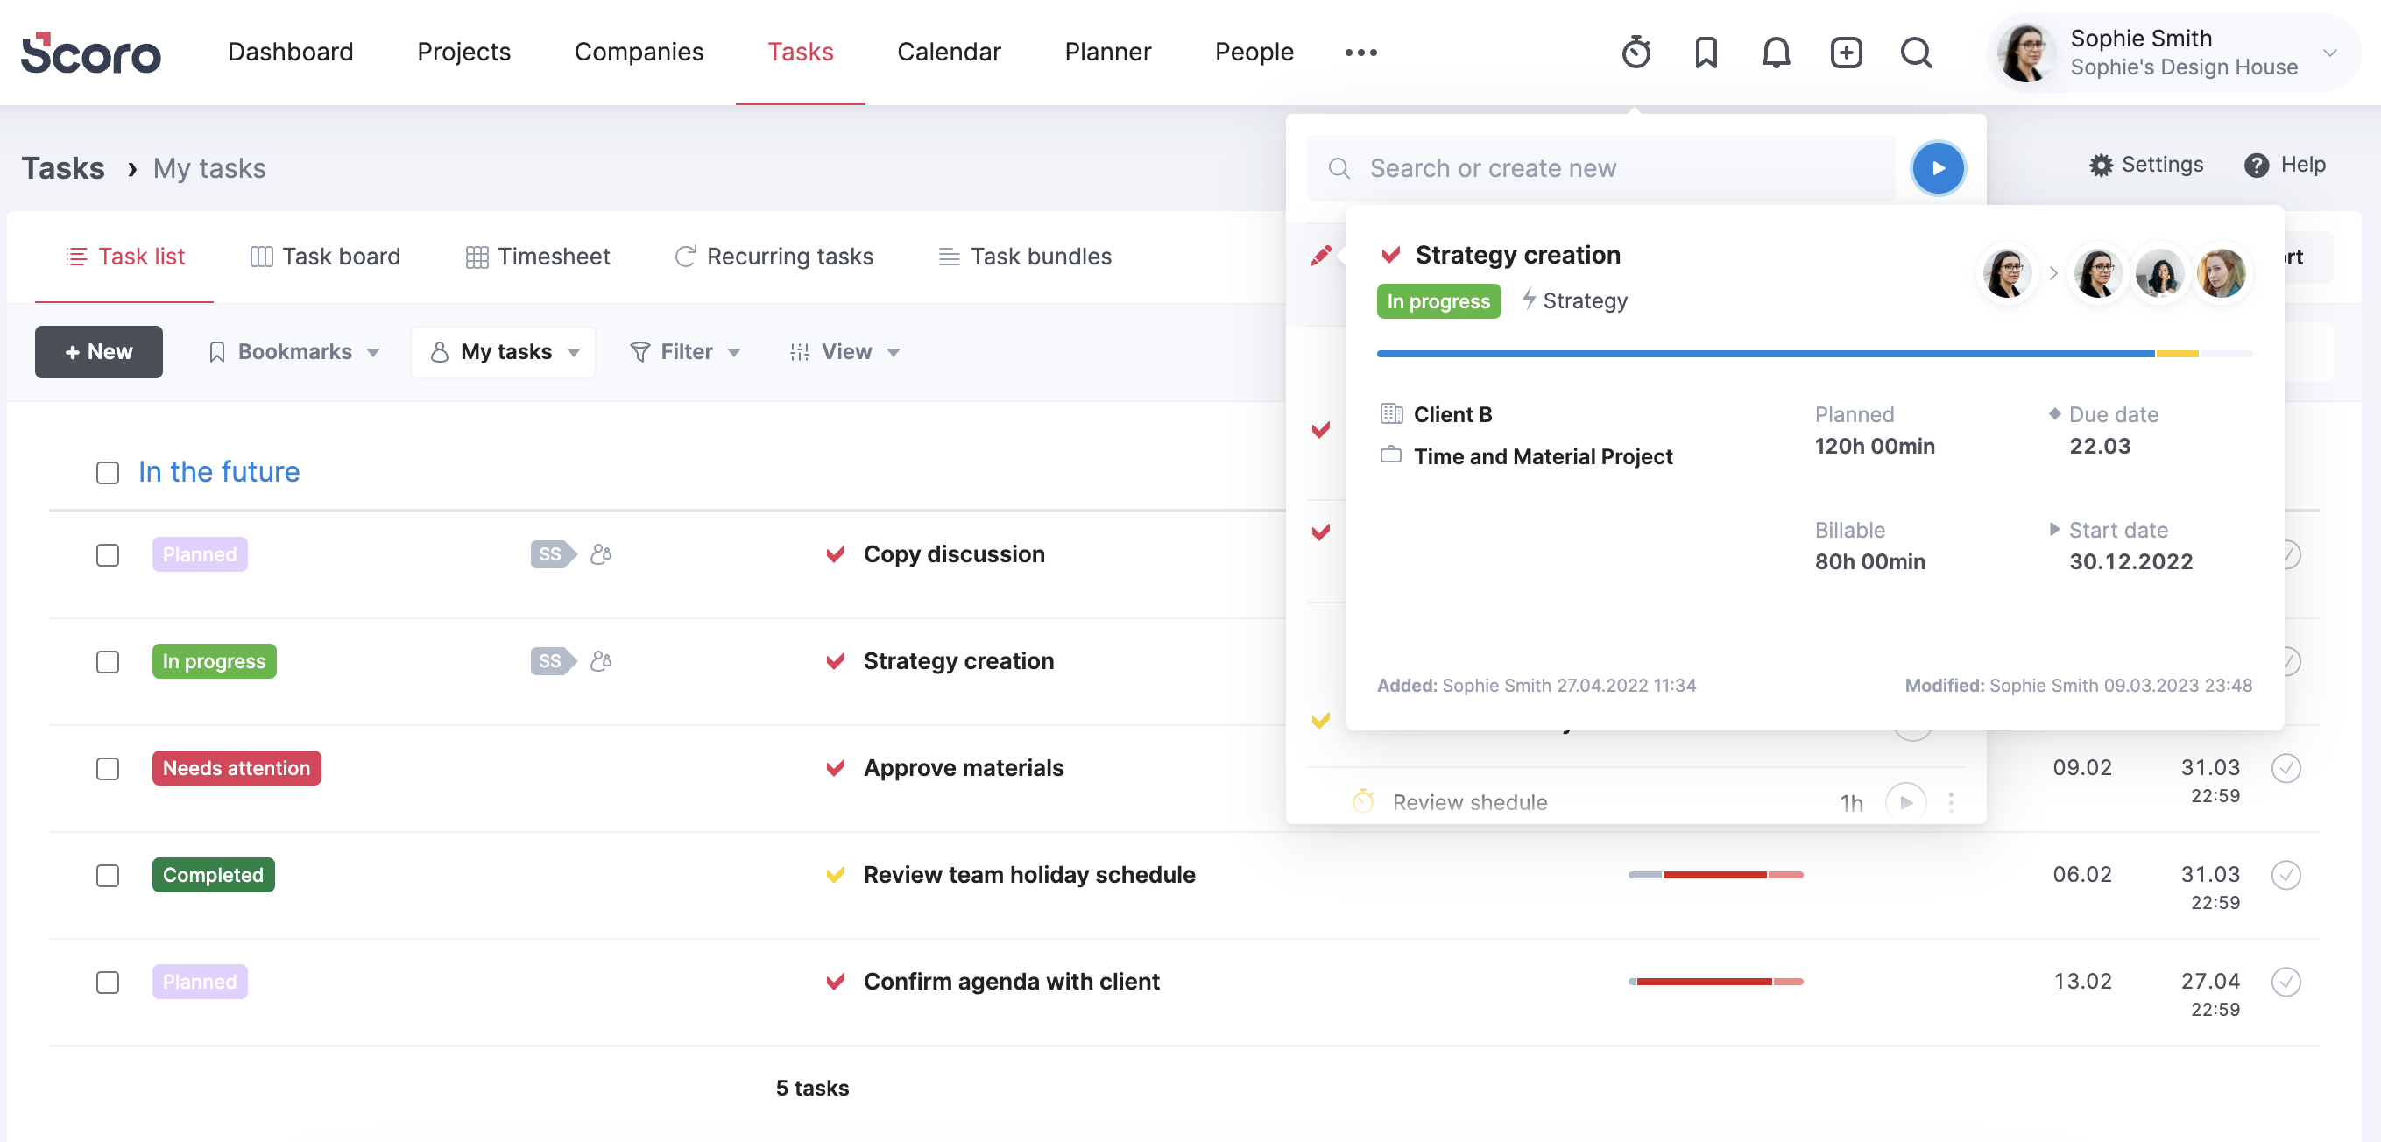Open the Filter dropdown
This screenshot has height=1142, width=2381.
click(x=685, y=352)
